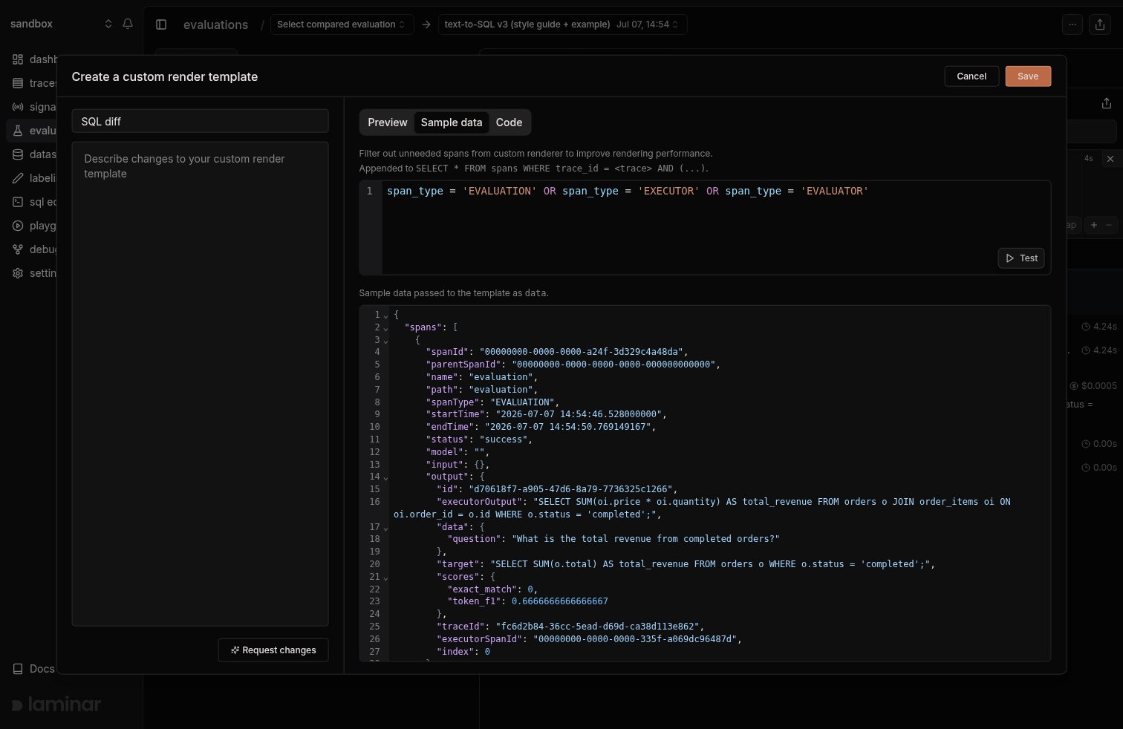Screen dimensions: 1123x729
Task: Click the evaluations breadcrumb link
Action: pos(215,24)
